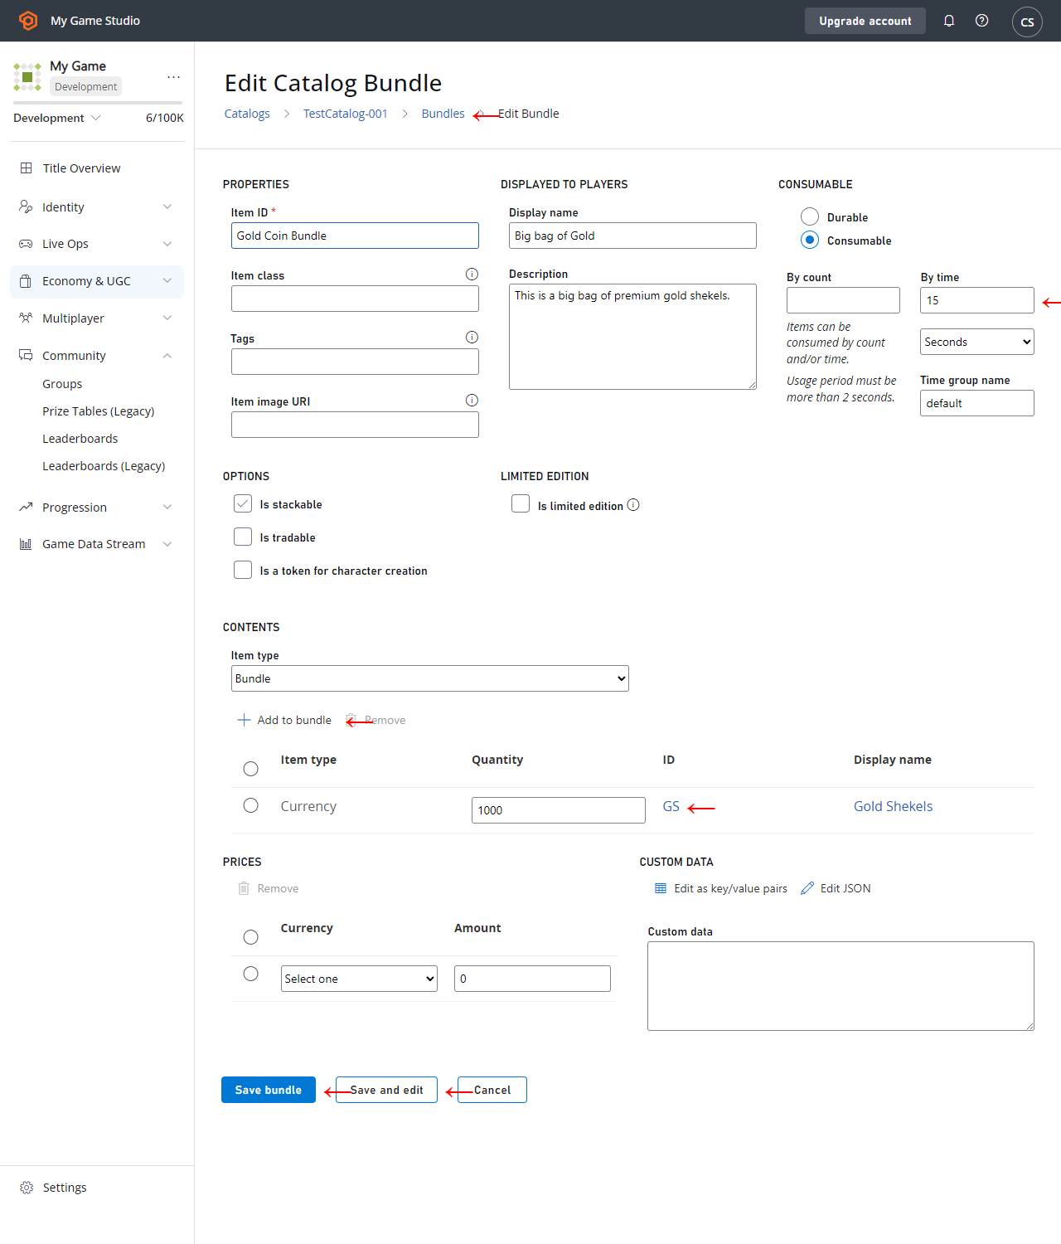Click the pencil icon for Edit JSON

coord(807,888)
